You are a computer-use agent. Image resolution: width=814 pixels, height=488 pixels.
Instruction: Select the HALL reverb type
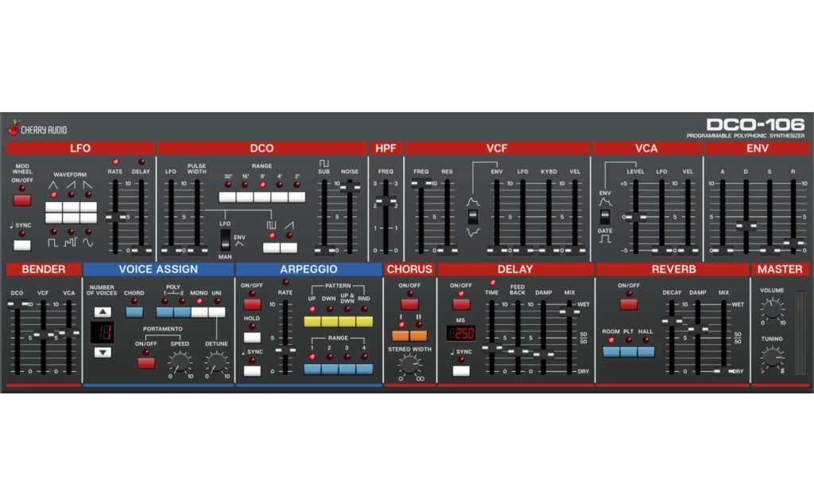tap(645, 351)
